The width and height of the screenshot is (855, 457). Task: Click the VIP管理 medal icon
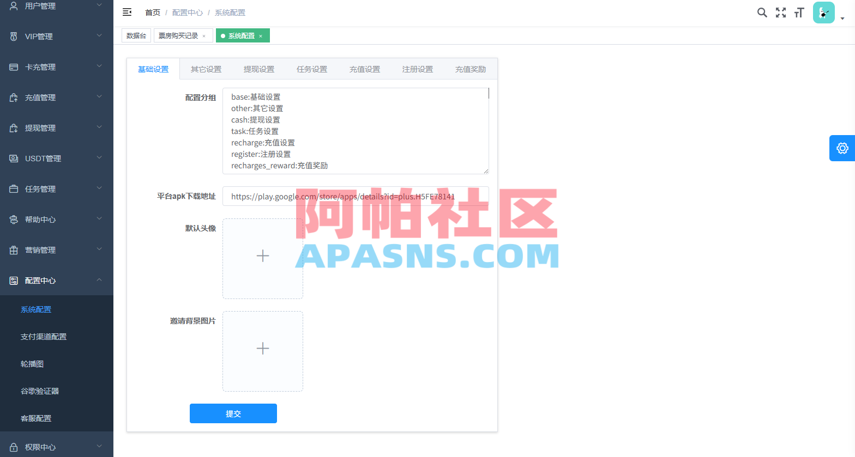[14, 36]
